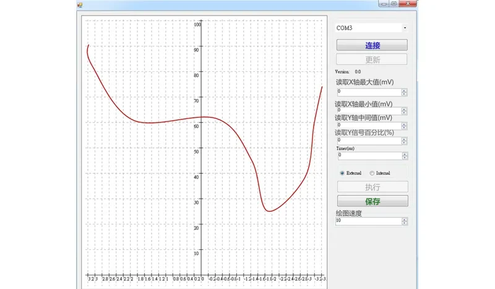Image resolution: width=495 pixels, height=289 pixels.
Task: Click the 保存 save button
Action: point(372,201)
